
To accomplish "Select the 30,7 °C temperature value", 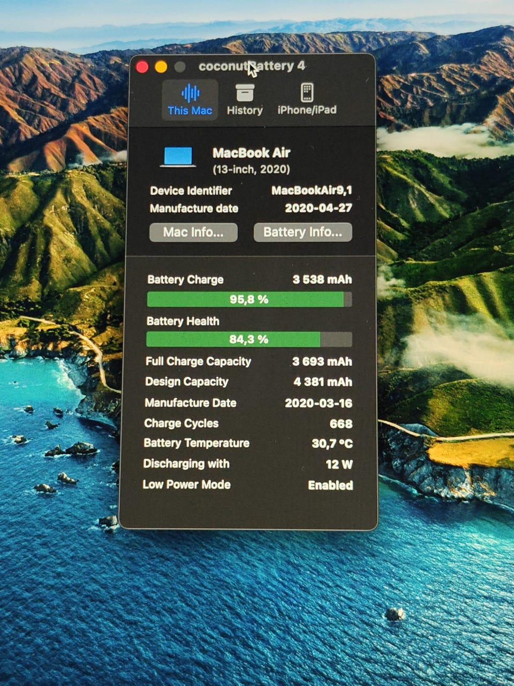I will pyautogui.click(x=332, y=444).
